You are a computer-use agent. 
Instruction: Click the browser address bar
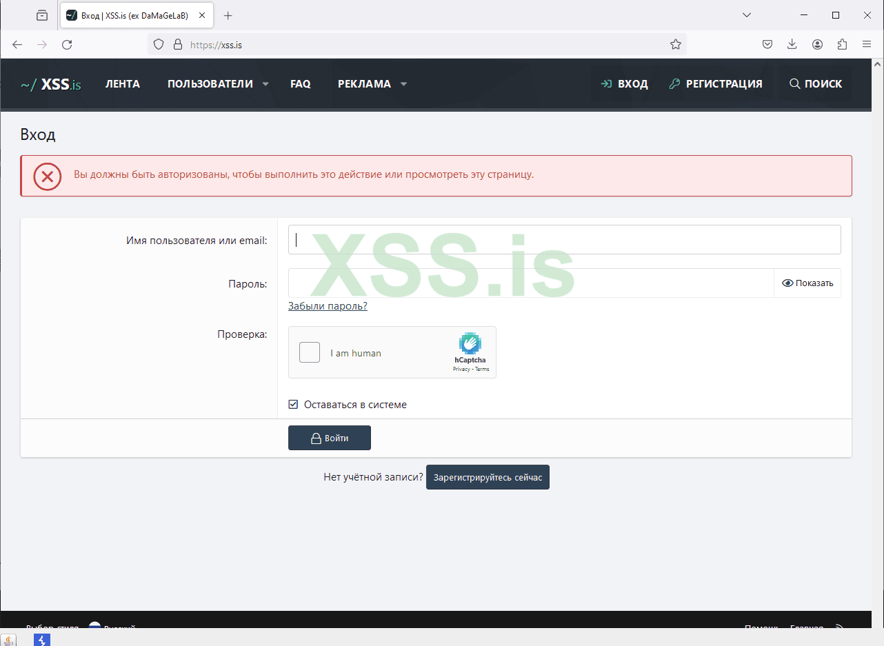point(417,44)
